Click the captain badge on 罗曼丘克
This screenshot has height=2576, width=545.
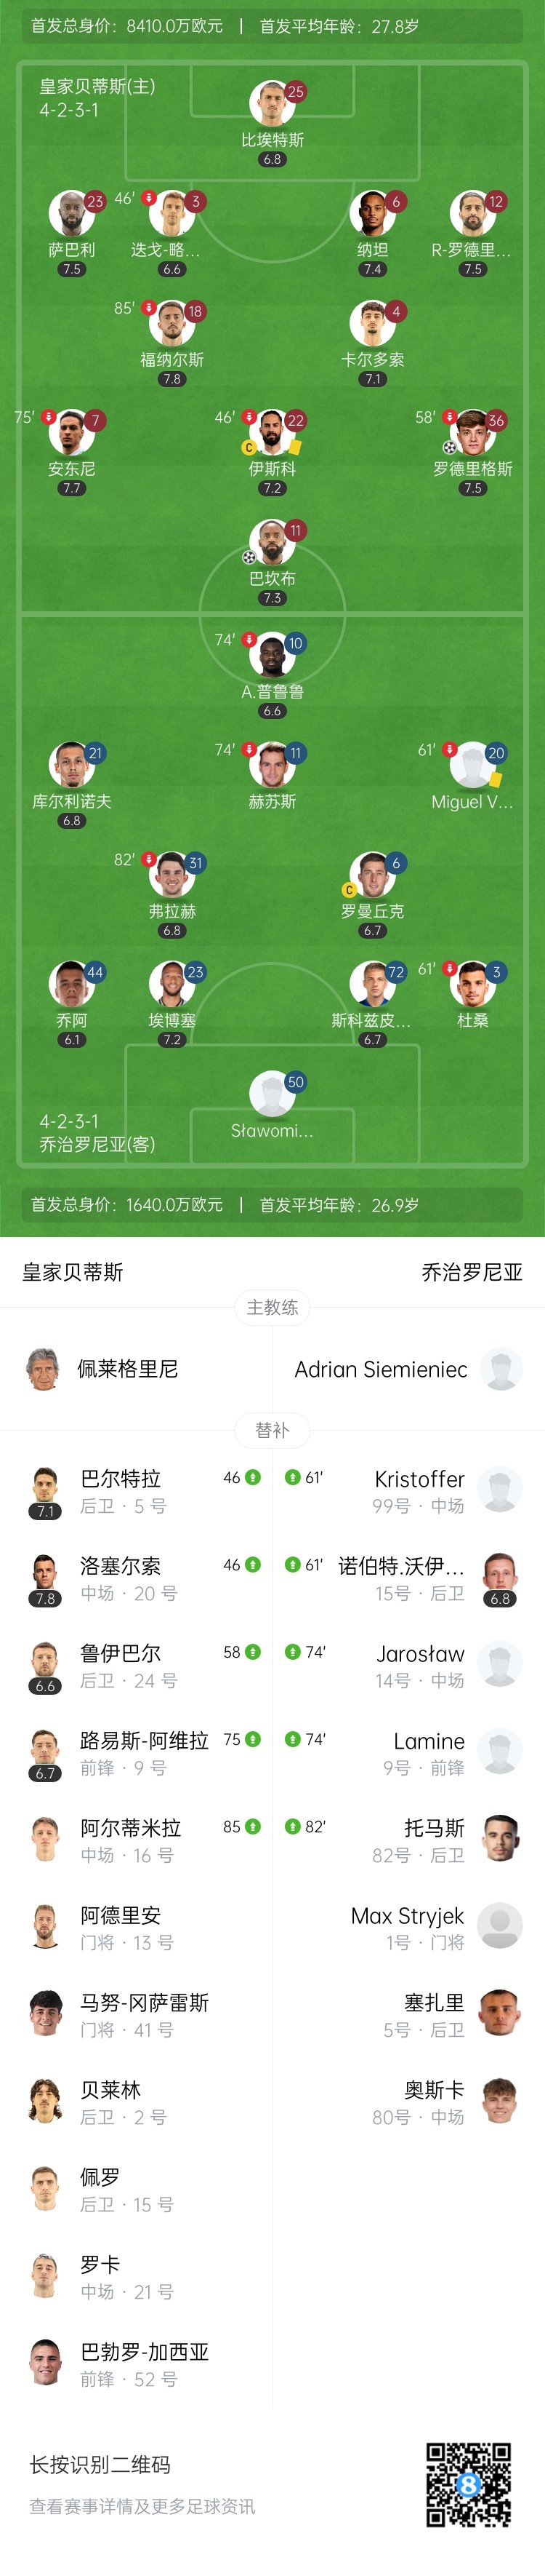348,889
